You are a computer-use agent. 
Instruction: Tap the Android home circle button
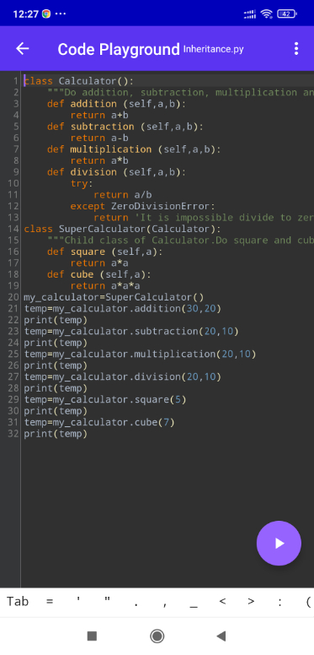click(x=157, y=636)
